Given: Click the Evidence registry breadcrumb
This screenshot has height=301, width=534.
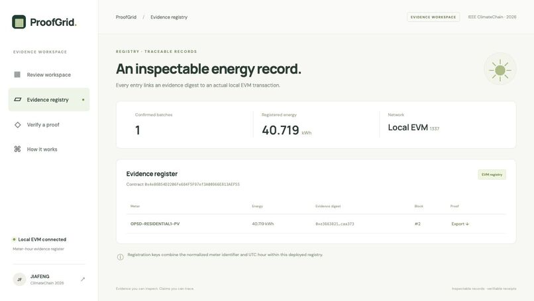Looking at the screenshot, I should click(x=169, y=17).
